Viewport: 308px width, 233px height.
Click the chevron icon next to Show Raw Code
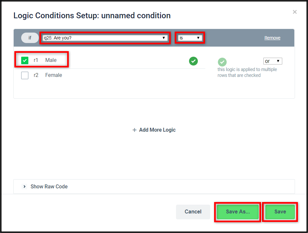click(x=24, y=186)
